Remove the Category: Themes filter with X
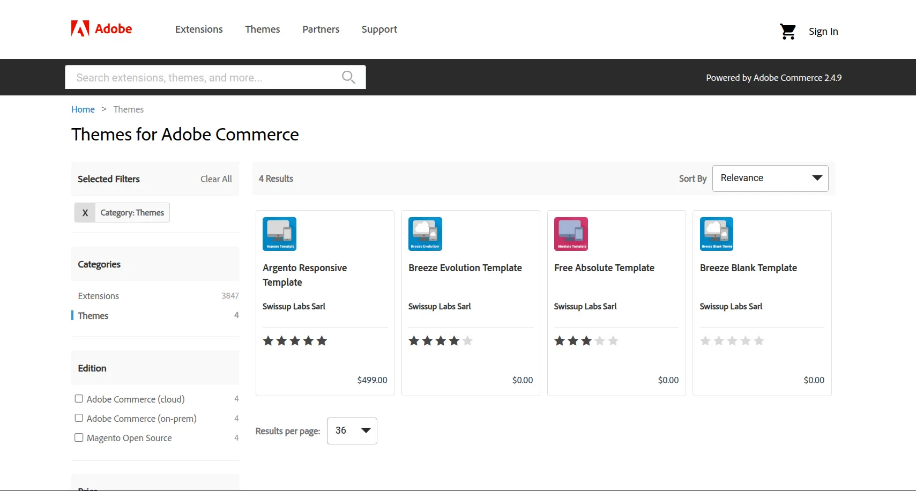The width and height of the screenshot is (916, 491). (x=85, y=213)
